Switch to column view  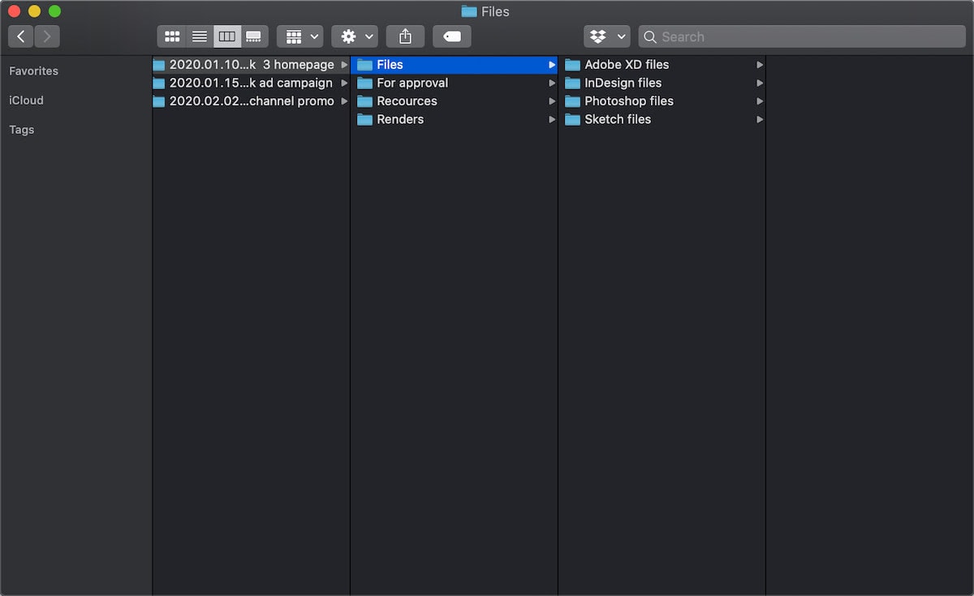click(227, 36)
